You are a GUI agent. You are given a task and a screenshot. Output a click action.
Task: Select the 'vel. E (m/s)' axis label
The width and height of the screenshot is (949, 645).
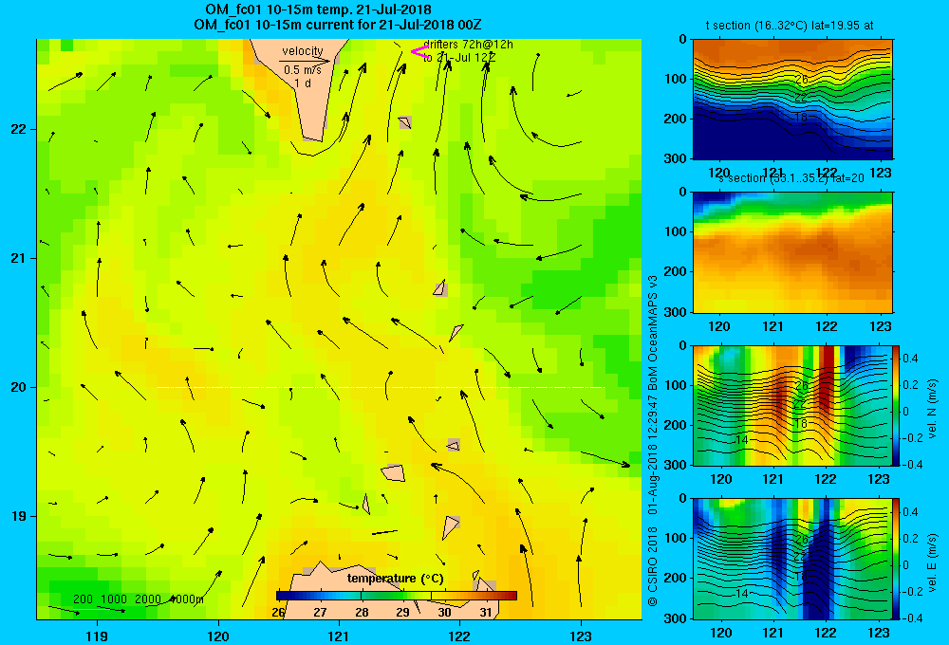(x=933, y=562)
